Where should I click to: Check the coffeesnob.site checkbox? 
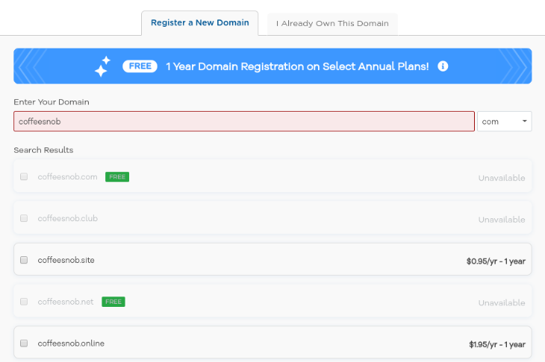pyautogui.click(x=24, y=260)
